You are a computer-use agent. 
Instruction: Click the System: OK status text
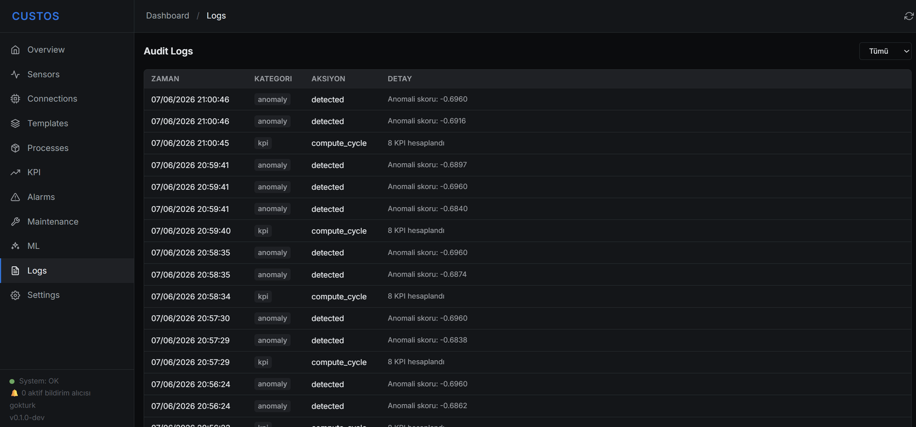pos(39,381)
